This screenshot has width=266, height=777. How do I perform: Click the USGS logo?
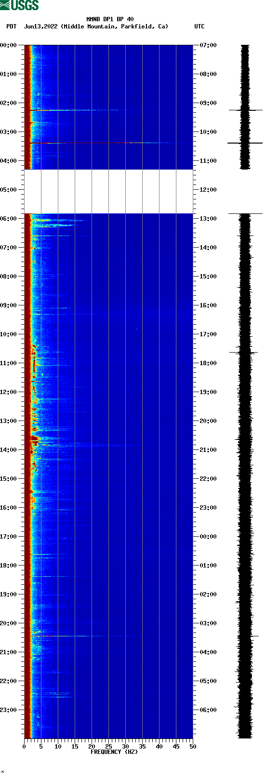pyautogui.click(x=19, y=5)
